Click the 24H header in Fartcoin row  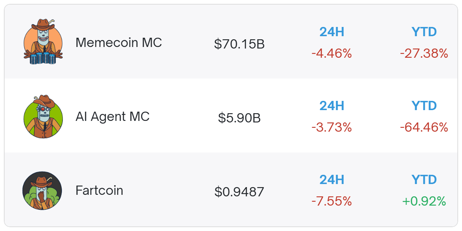point(331,180)
